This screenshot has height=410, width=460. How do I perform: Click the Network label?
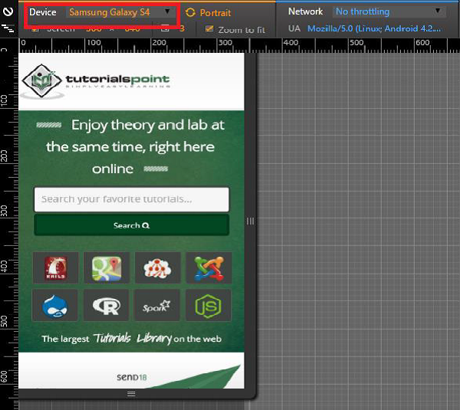(x=305, y=11)
